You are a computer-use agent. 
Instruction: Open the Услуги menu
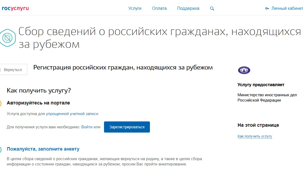(x=135, y=8)
